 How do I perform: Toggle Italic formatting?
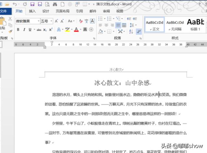tap(24, 29)
